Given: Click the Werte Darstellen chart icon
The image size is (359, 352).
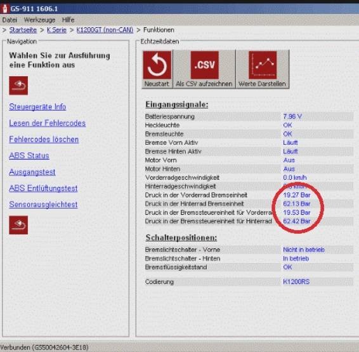Looking at the screenshot, I should tap(263, 65).
